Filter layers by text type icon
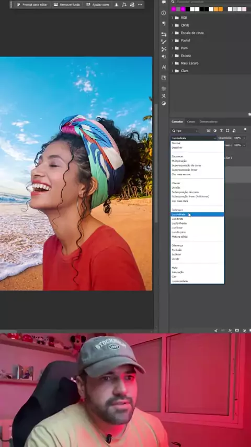 click(x=221, y=130)
